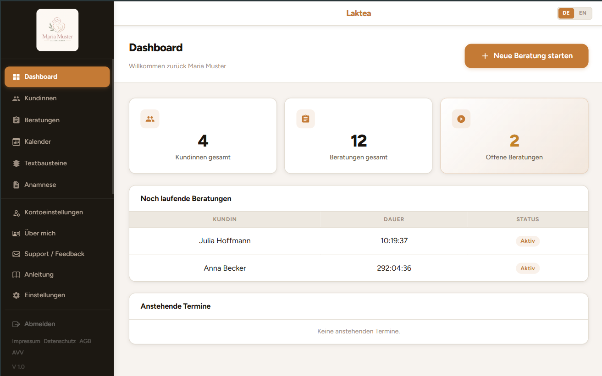Click the Anamnese document icon in sidebar
This screenshot has width=602, height=376.
click(x=17, y=185)
